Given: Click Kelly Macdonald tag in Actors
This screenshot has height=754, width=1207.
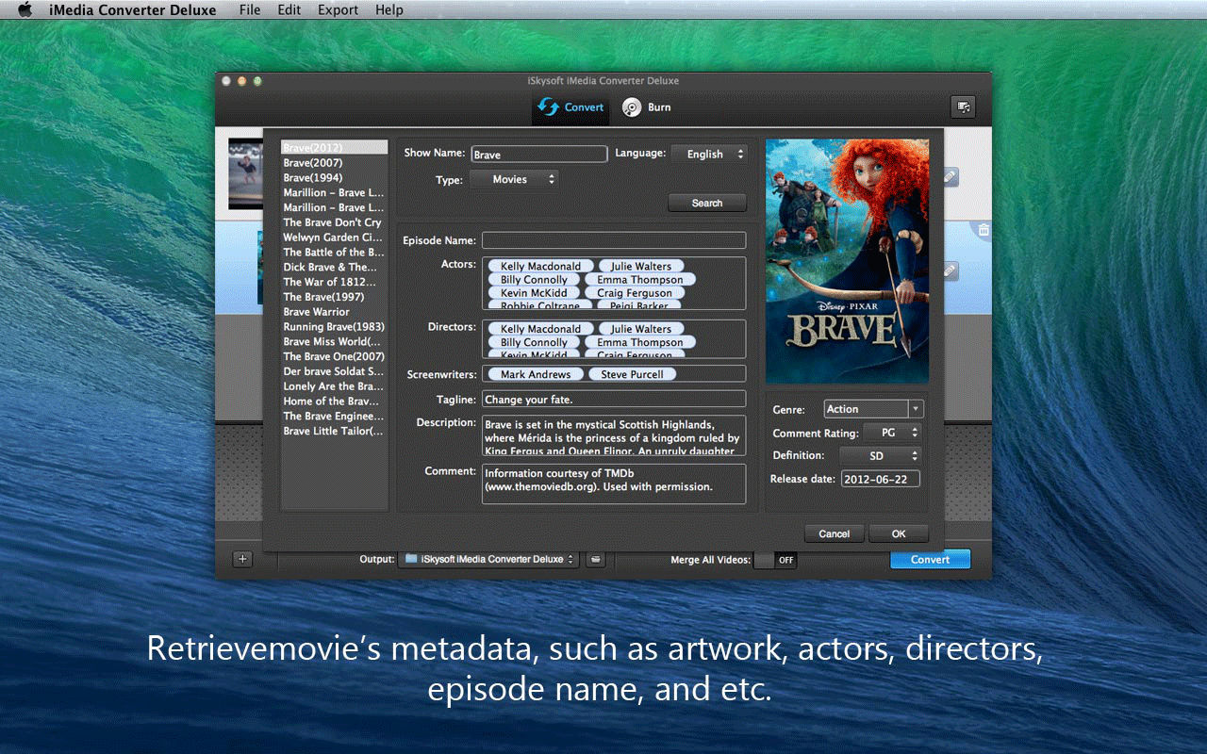Looking at the screenshot, I should click(541, 267).
